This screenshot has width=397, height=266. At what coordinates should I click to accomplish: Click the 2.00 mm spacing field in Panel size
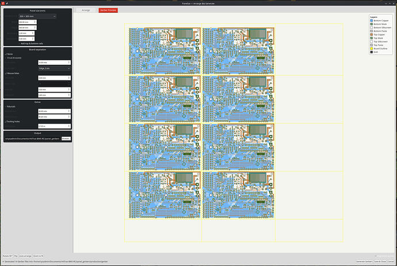(25, 33)
